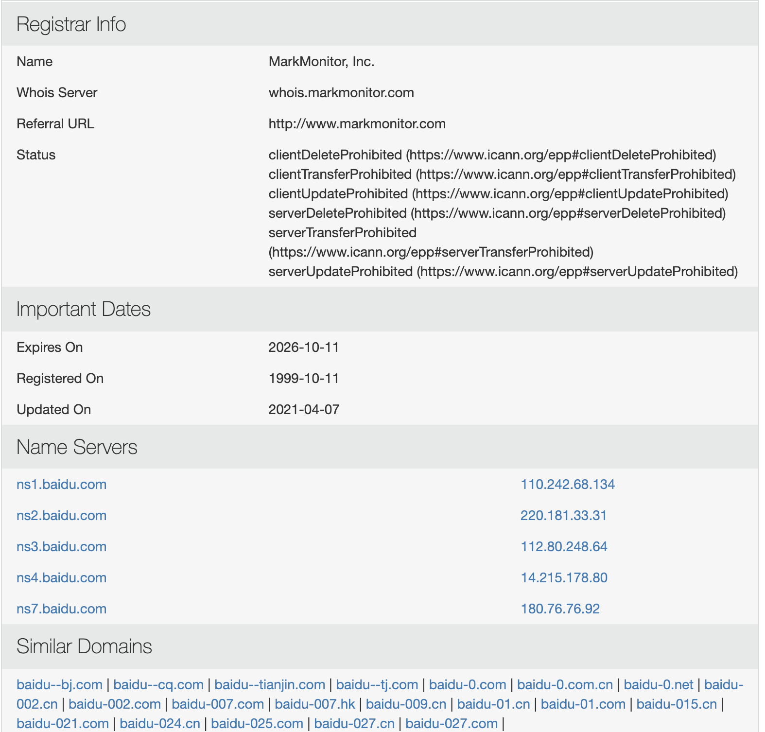Select similar domain baidu-015.cn
The width and height of the screenshot is (765, 732).
point(677,704)
